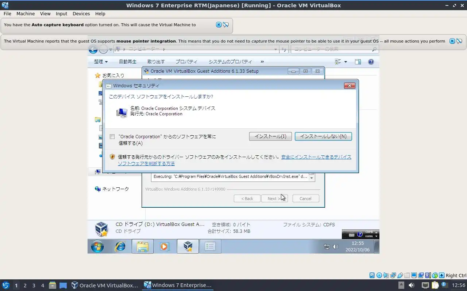Open the Input menu

pos(61,13)
